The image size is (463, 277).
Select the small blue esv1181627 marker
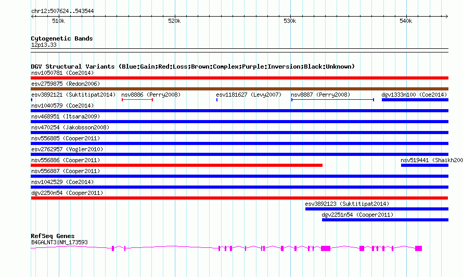tap(217, 100)
